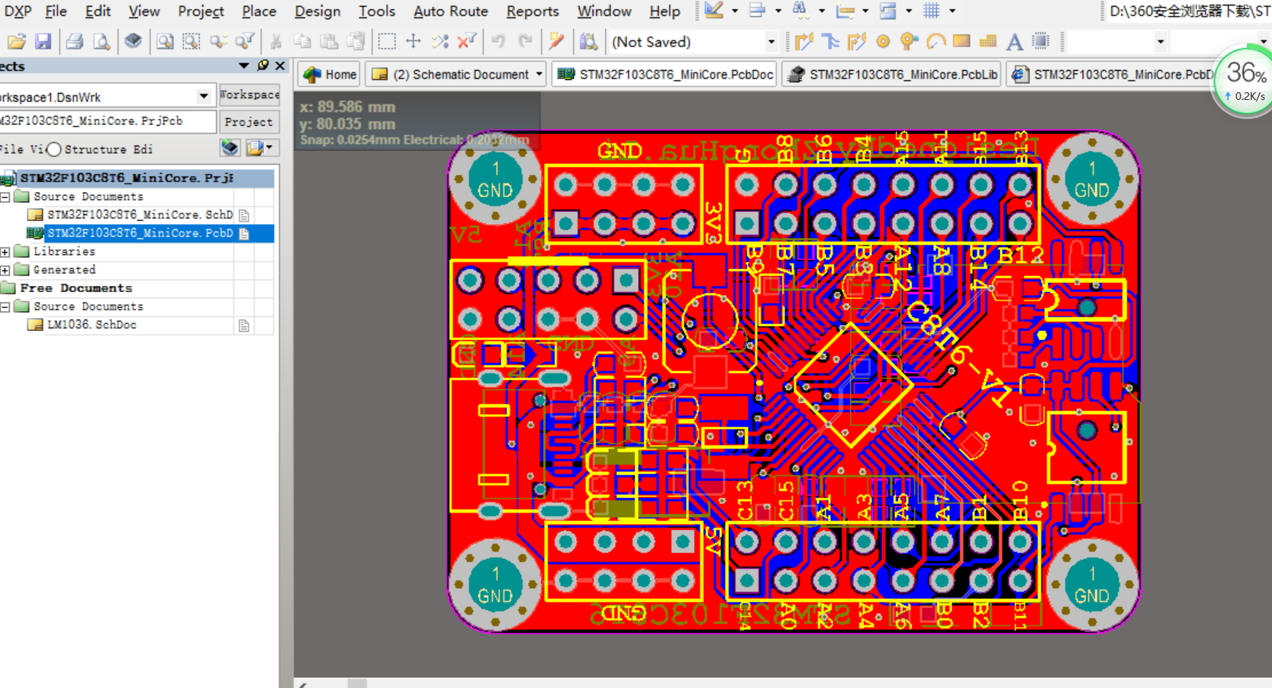Click the Save floppy disk icon
The height and width of the screenshot is (688, 1272).
pos(43,41)
